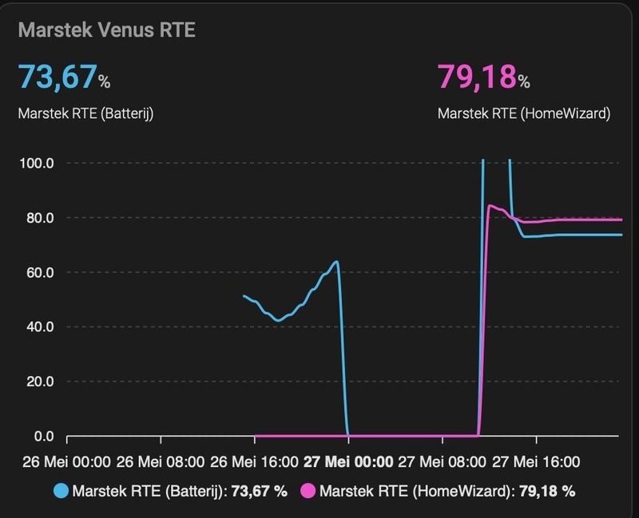The width and height of the screenshot is (639, 518).
Task: Select the header label Marstek RTE (HomeWizard)
Action: pos(524,113)
